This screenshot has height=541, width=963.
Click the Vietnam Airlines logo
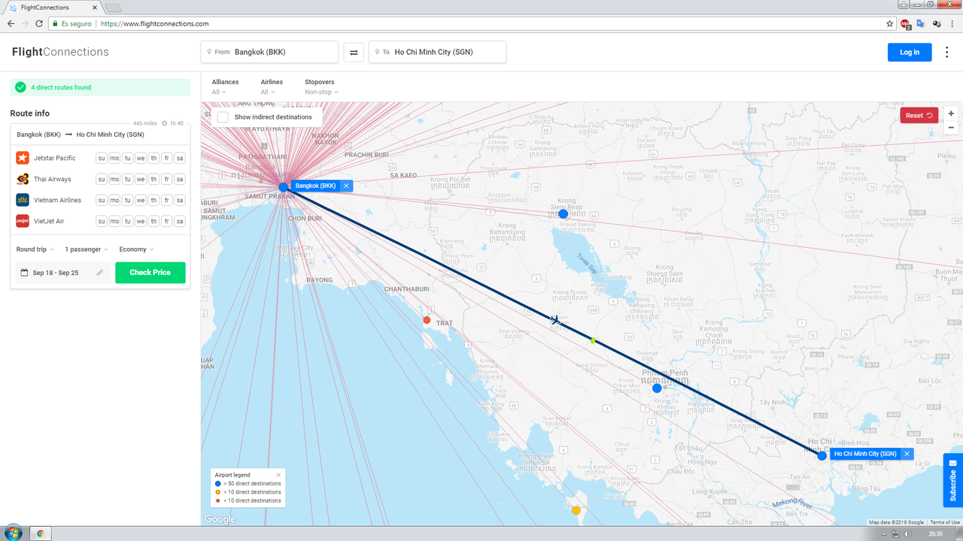pyautogui.click(x=23, y=200)
